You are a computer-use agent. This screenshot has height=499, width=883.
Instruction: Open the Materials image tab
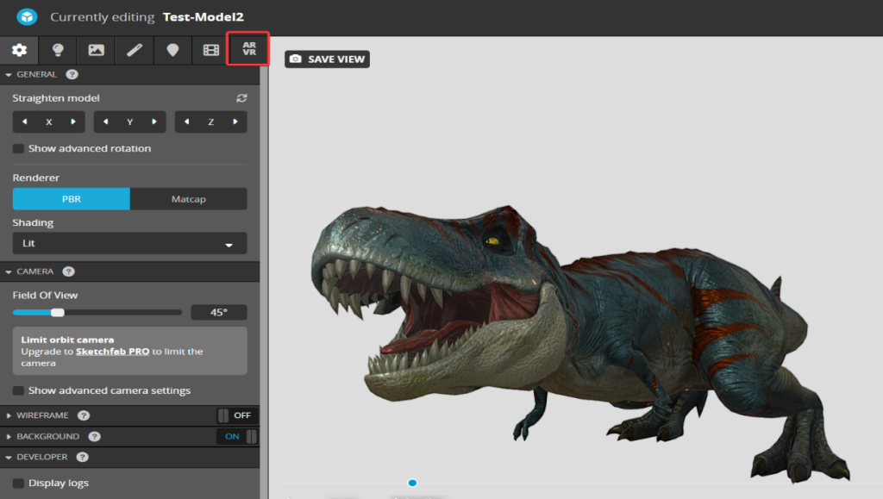coord(97,50)
